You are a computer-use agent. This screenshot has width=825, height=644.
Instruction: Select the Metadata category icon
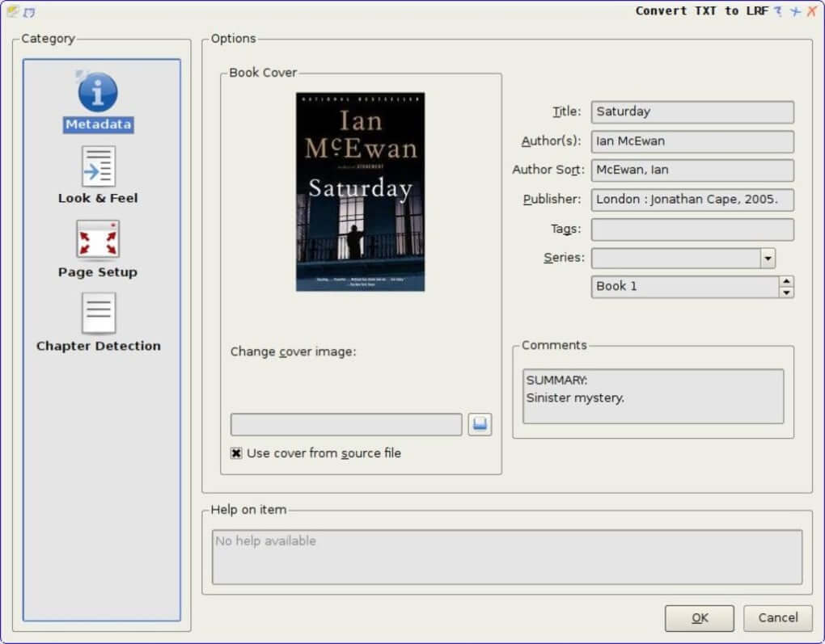point(97,91)
